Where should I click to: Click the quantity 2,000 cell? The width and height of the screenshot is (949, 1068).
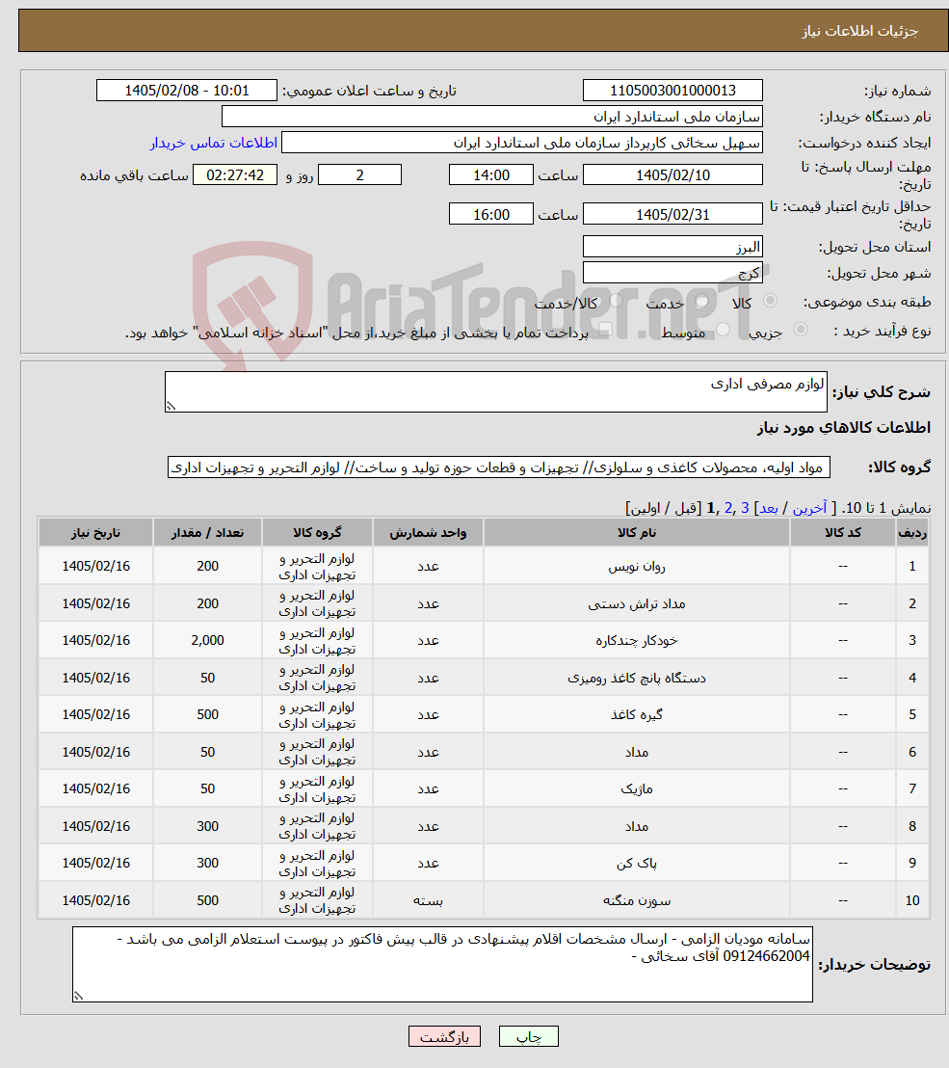(x=208, y=640)
